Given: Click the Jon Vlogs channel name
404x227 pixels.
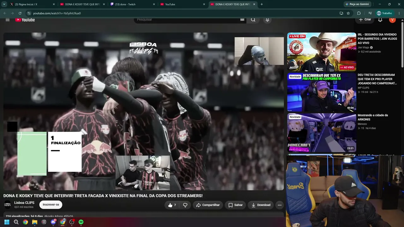Looking at the screenshot, I should (x=363, y=48).
